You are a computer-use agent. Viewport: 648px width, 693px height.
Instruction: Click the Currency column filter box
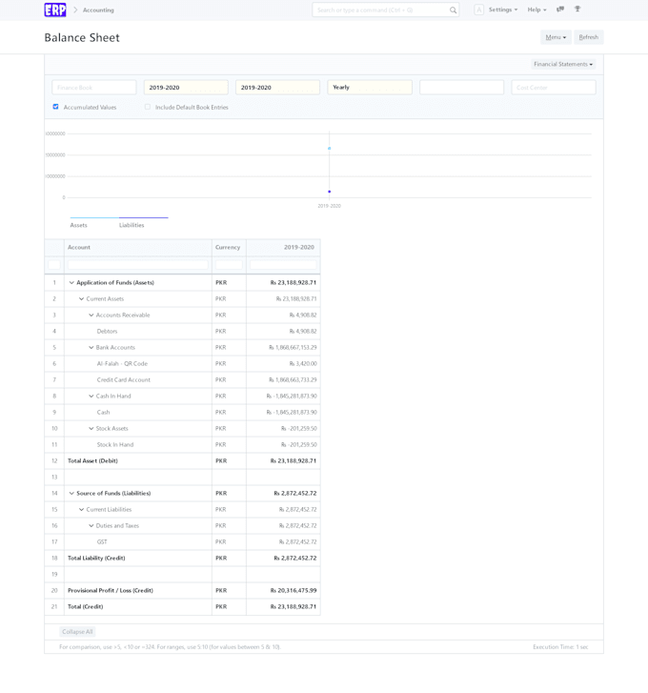click(x=229, y=265)
